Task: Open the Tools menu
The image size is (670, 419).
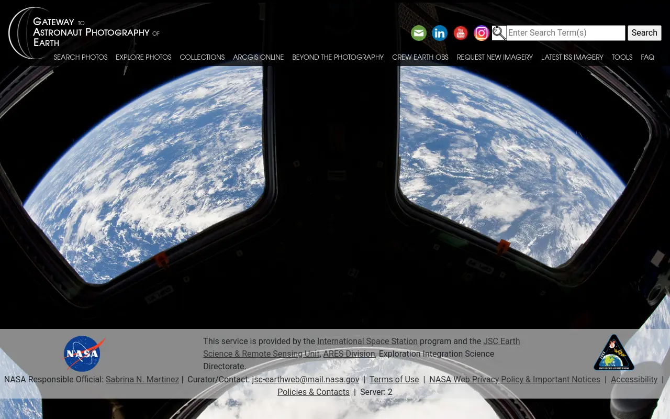Action: click(622, 57)
